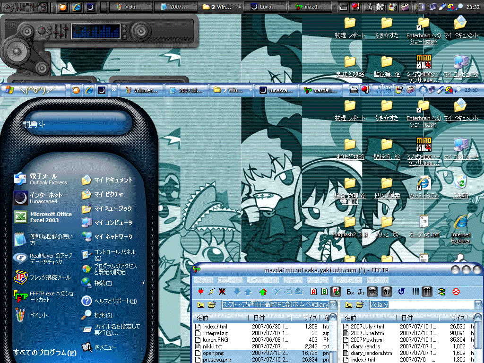Click scroll up arrow in local file list
Image resolution: width=484 pixels, height=363 pixels.
point(333,317)
